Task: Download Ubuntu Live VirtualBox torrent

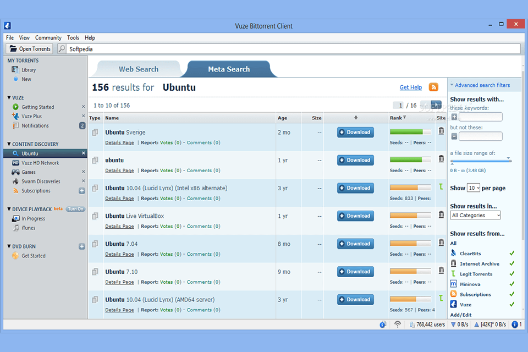Action: coord(355,216)
